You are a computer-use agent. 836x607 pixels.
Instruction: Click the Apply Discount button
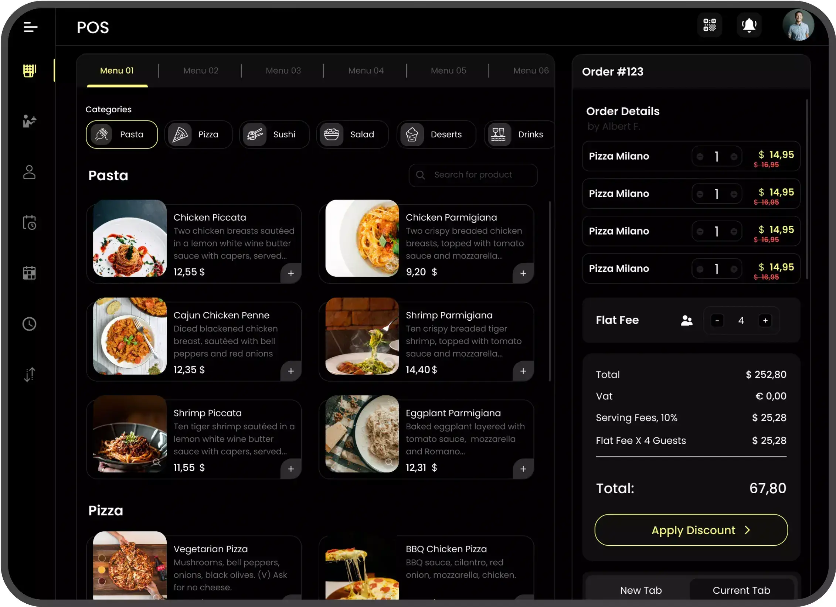click(x=691, y=530)
